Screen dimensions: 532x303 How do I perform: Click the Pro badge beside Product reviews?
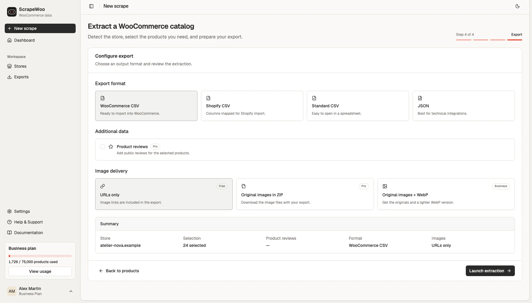pyautogui.click(x=155, y=147)
